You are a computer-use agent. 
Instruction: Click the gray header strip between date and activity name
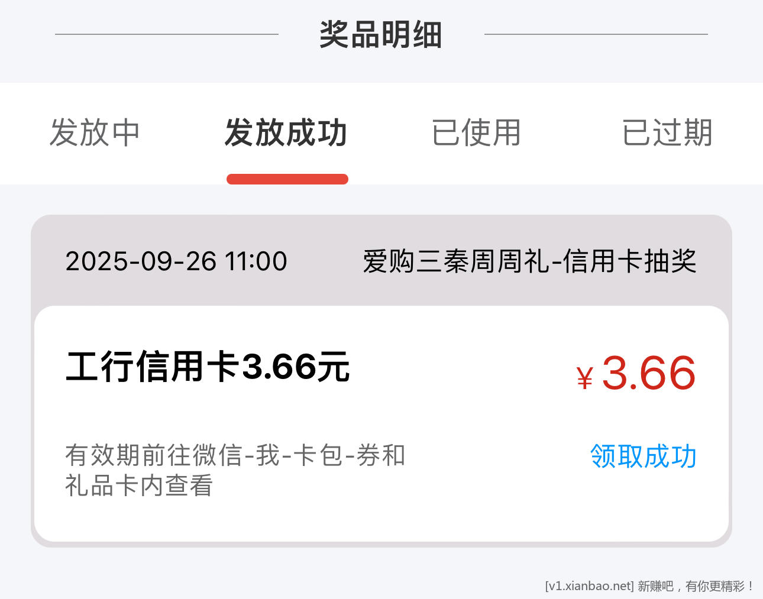point(325,261)
